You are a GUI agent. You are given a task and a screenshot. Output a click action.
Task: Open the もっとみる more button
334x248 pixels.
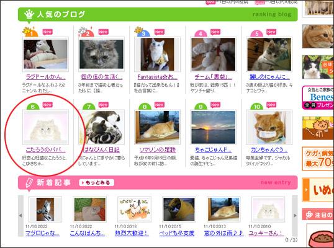coord(96,183)
